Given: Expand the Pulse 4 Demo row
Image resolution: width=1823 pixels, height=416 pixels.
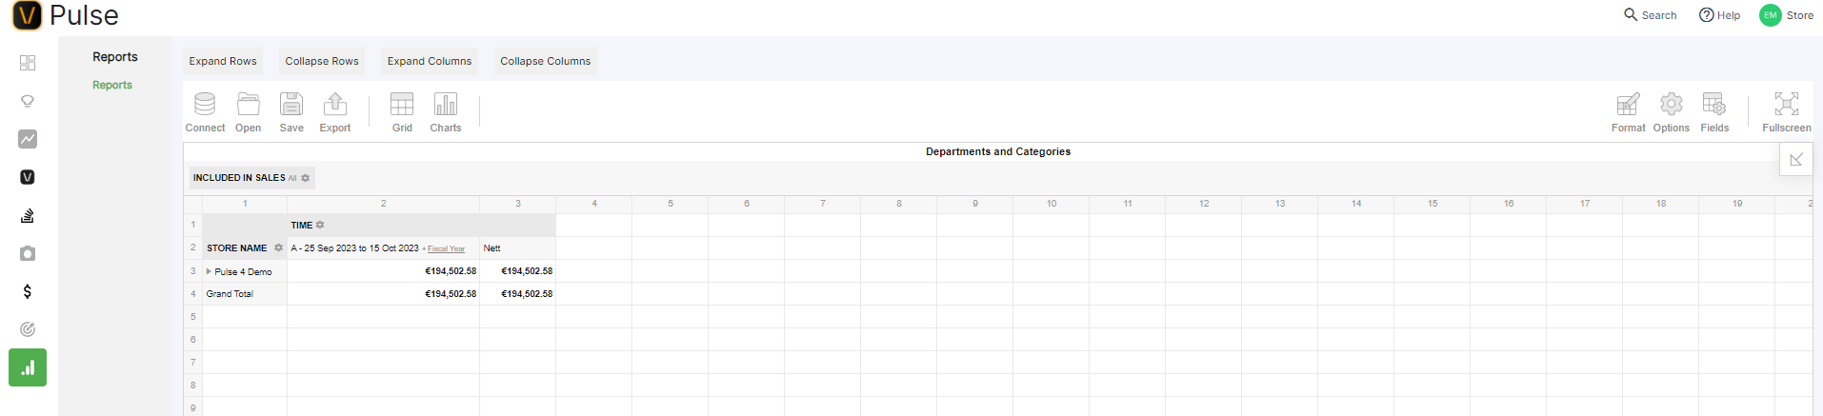Looking at the screenshot, I should click(209, 271).
